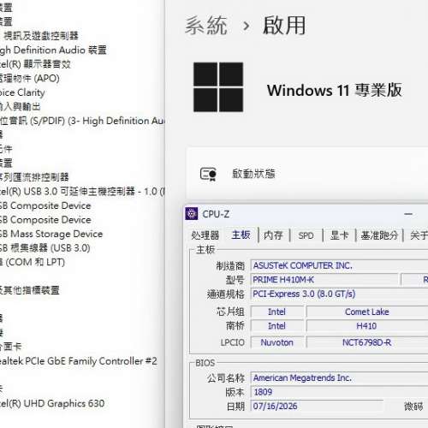Switch to the 内存 tab in CPU-Z
The image size is (428, 428).
(x=273, y=235)
